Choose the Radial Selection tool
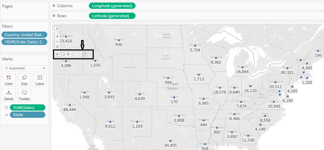 coord(79,54)
